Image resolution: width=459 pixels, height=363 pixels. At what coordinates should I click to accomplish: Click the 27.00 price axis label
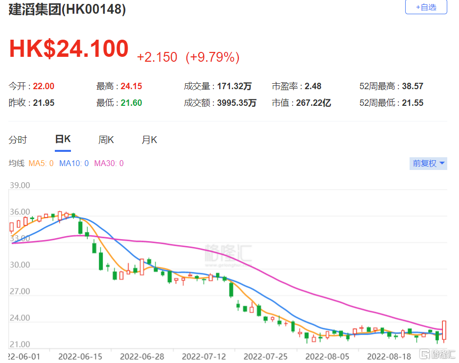(20, 291)
